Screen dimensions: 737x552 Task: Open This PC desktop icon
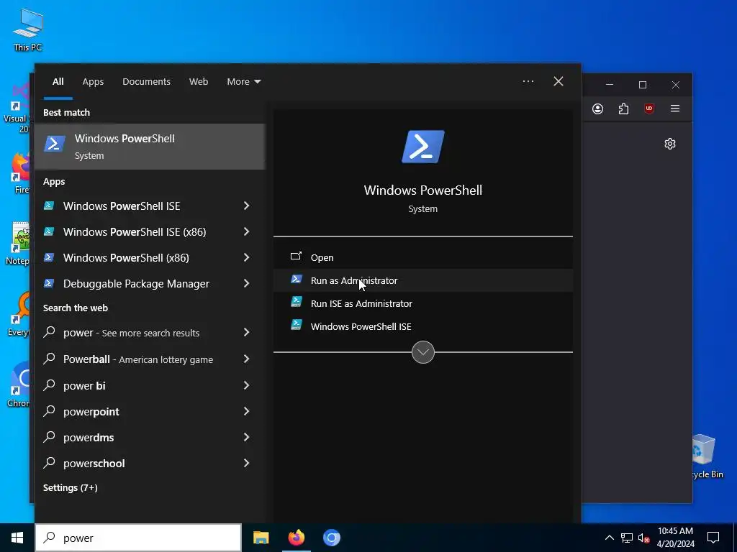click(x=28, y=29)
